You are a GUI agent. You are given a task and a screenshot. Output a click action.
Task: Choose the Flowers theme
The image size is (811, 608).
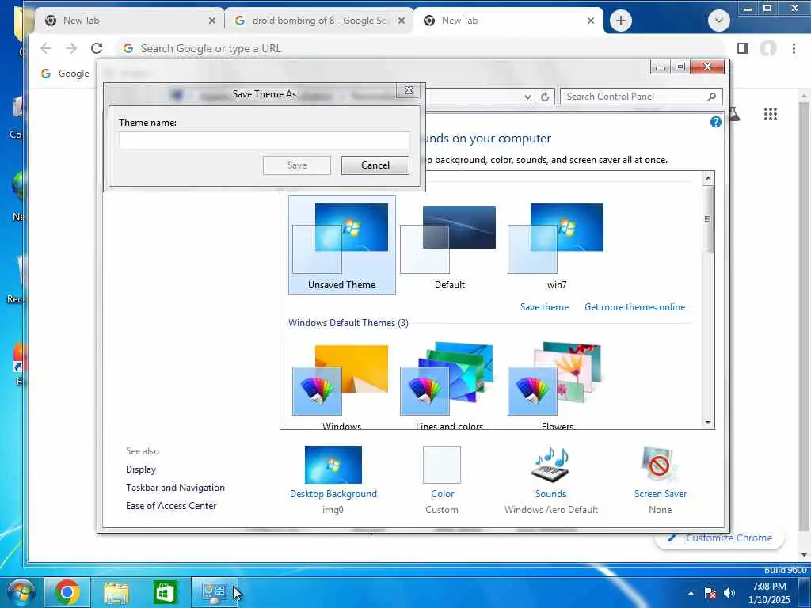point(557,386)
